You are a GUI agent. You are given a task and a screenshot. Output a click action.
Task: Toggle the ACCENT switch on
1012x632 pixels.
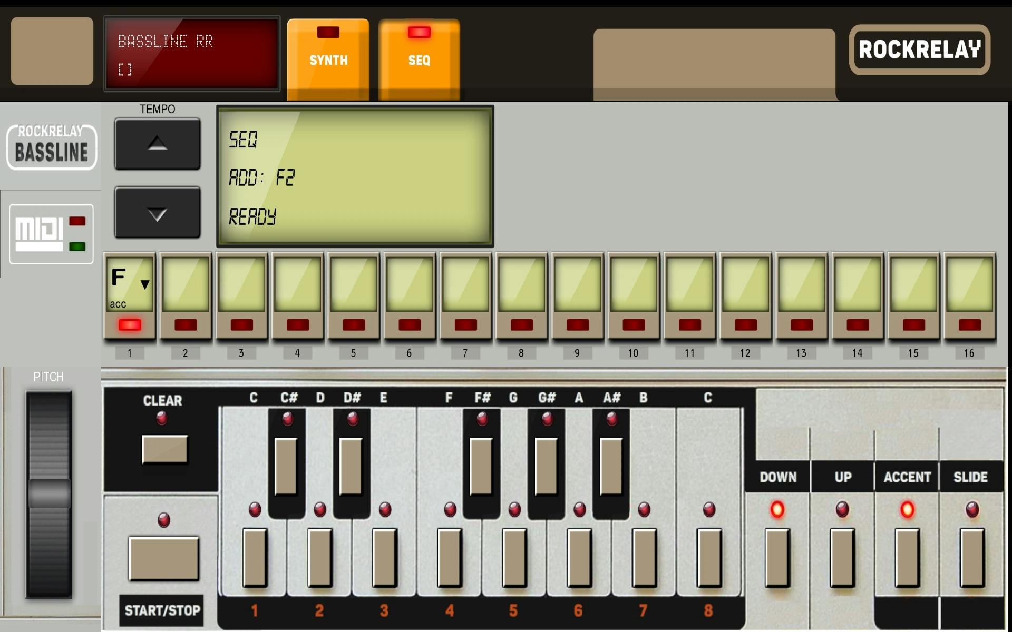[907, 558]
